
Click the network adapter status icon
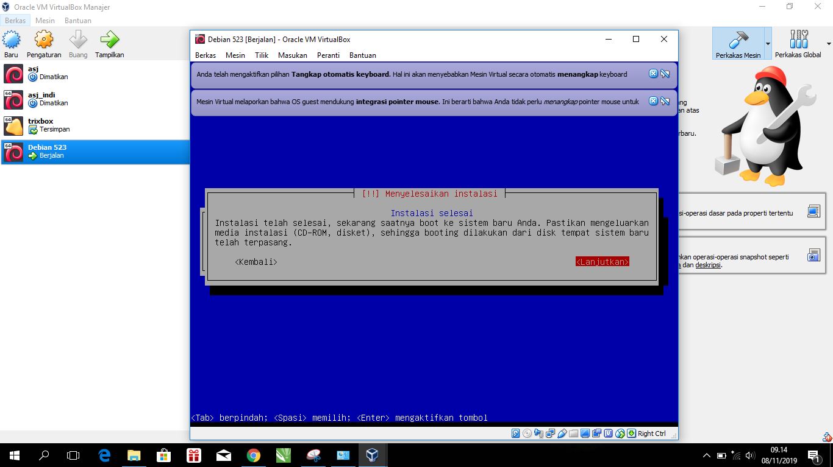550,434
